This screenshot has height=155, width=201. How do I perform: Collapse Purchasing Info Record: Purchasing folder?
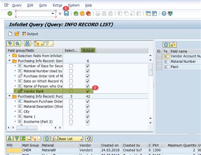pyautogui.click(x=9, y=96)
